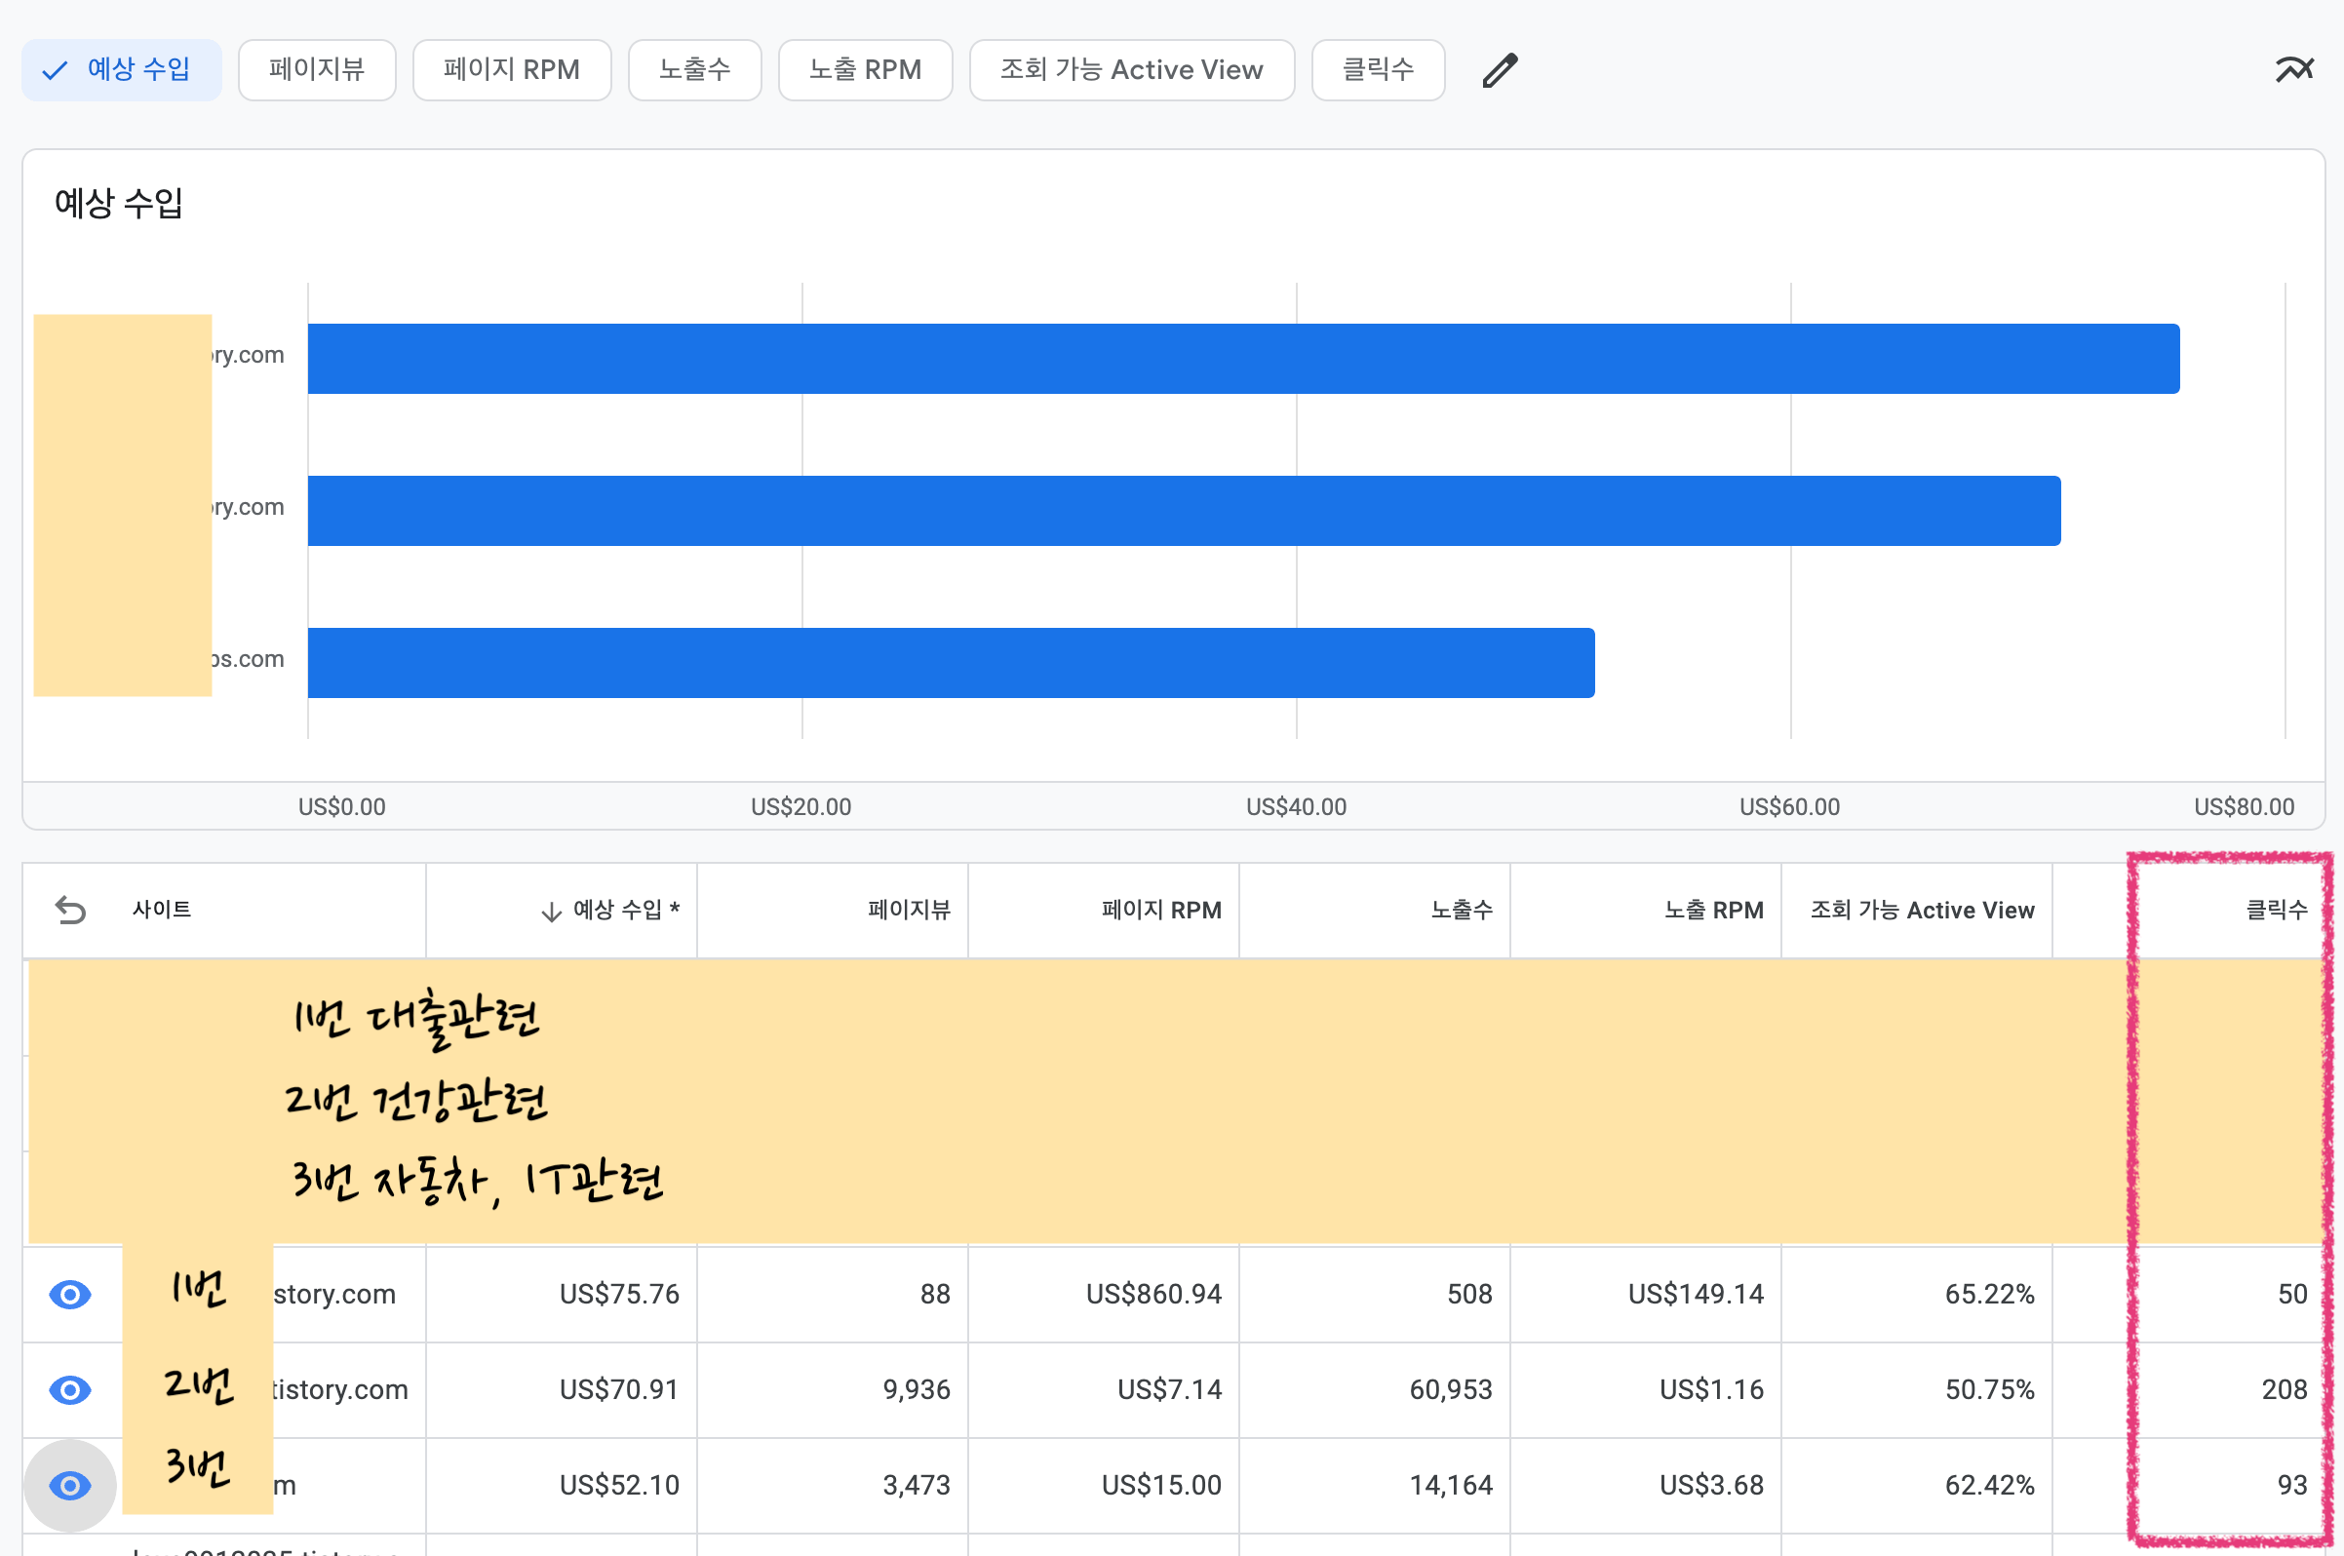
Task: Deselect the checked 예상 수입 chip
Action: [x=121, y=69]
